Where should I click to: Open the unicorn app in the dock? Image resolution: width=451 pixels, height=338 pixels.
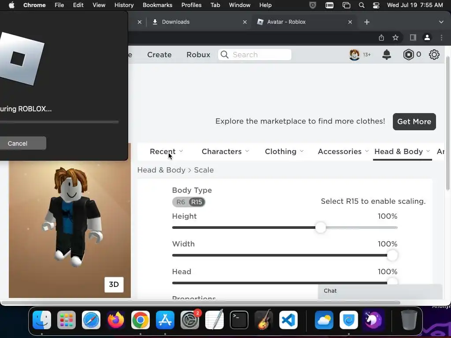click(373, 320)
